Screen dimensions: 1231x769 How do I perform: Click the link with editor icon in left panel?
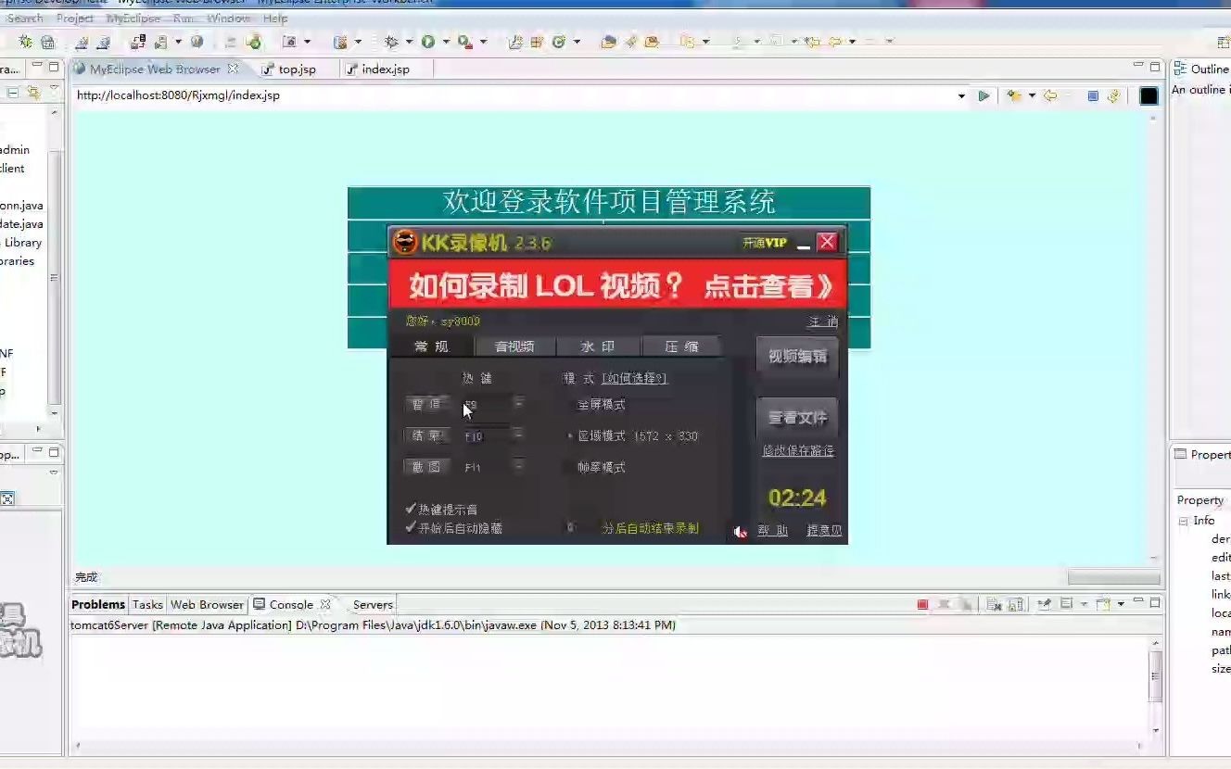33,93
